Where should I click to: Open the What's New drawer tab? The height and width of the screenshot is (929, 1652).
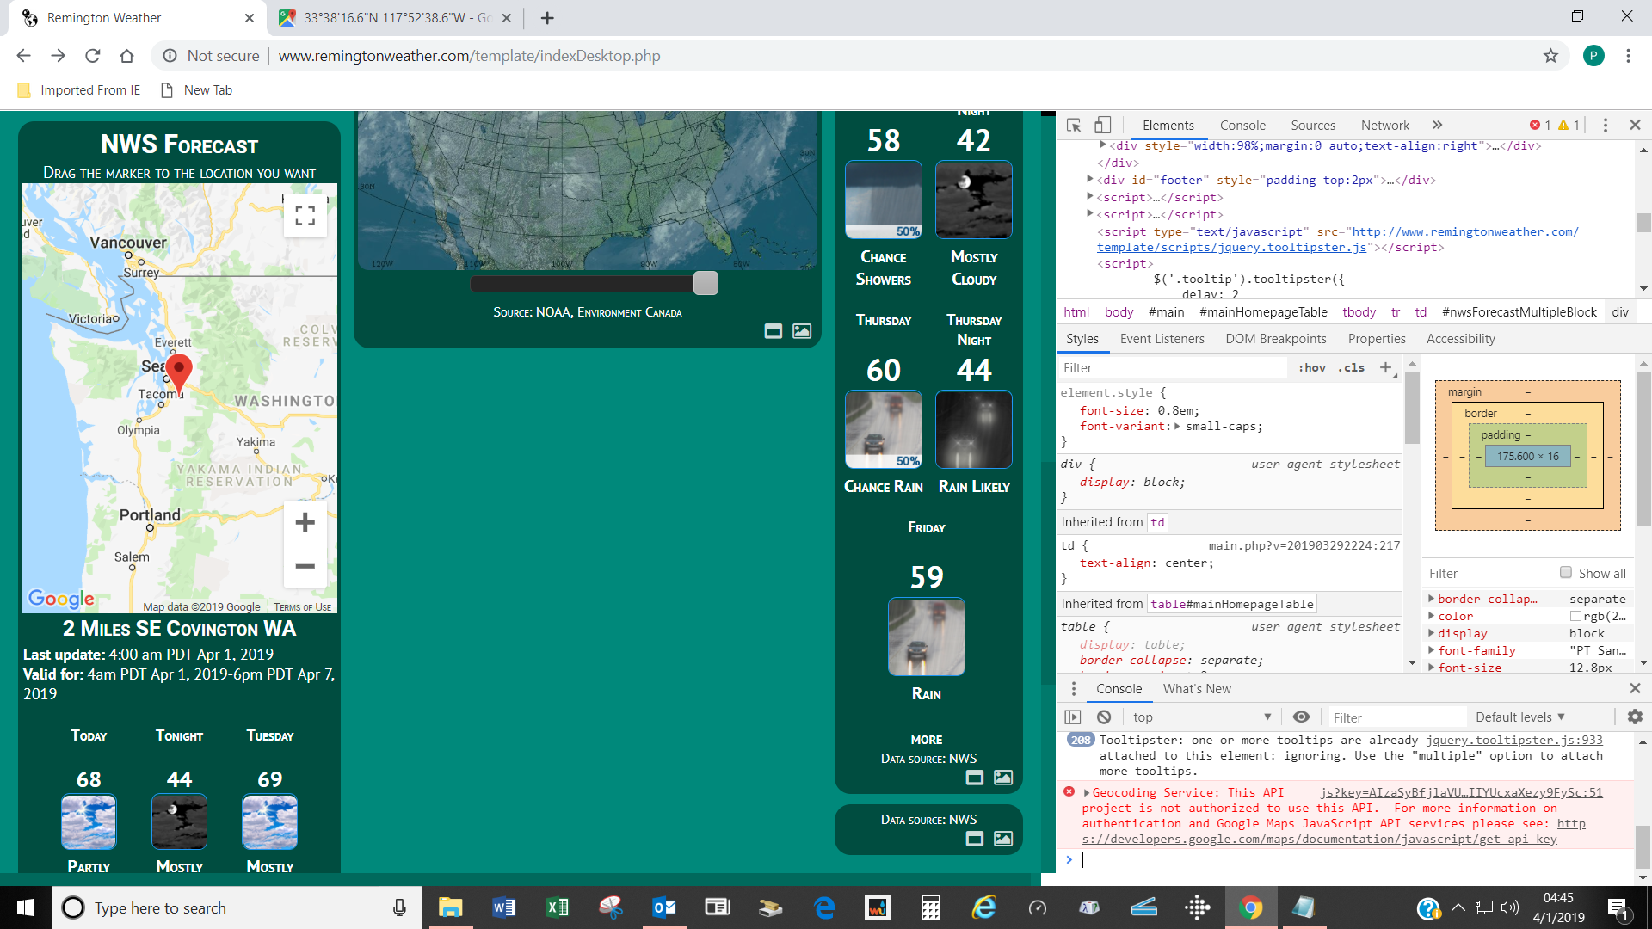tap(1197, 689)
